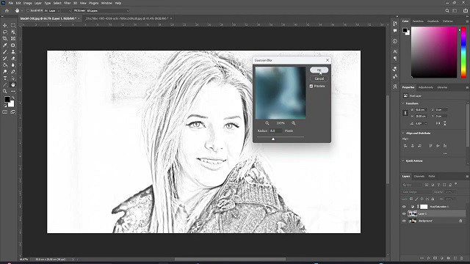Click the hue spectrum strip in Color panel
This screenshot has width=470, height=264.
(463, 52)
